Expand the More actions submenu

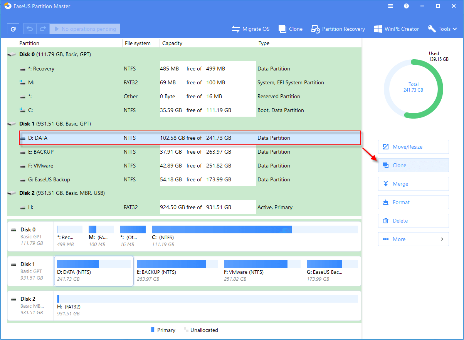(x=413, y=239)
